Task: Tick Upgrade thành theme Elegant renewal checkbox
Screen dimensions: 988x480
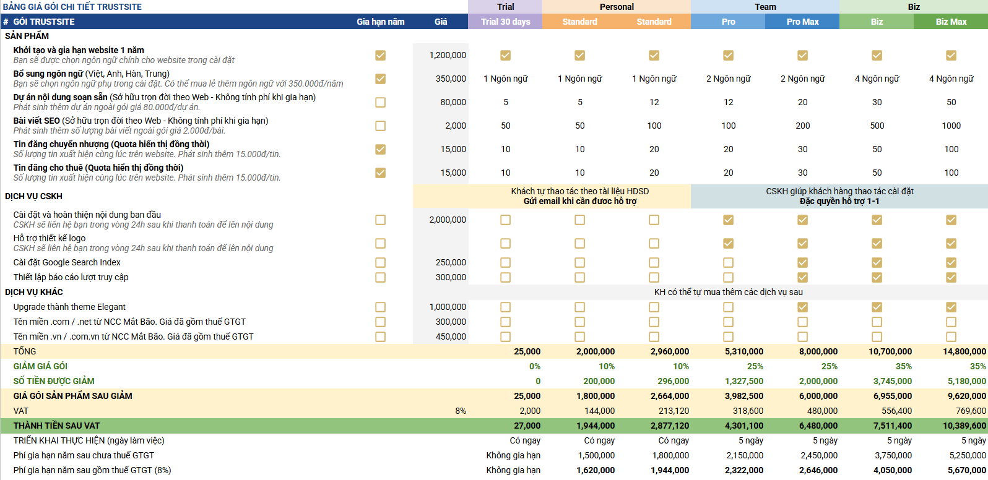Action: (x=380, y=307)
